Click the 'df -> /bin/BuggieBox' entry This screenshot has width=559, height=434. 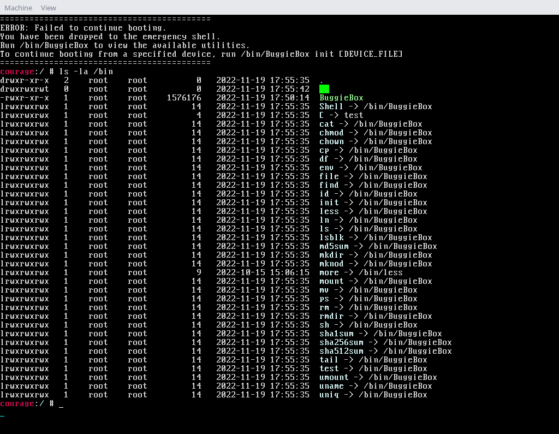coord(368,159)
